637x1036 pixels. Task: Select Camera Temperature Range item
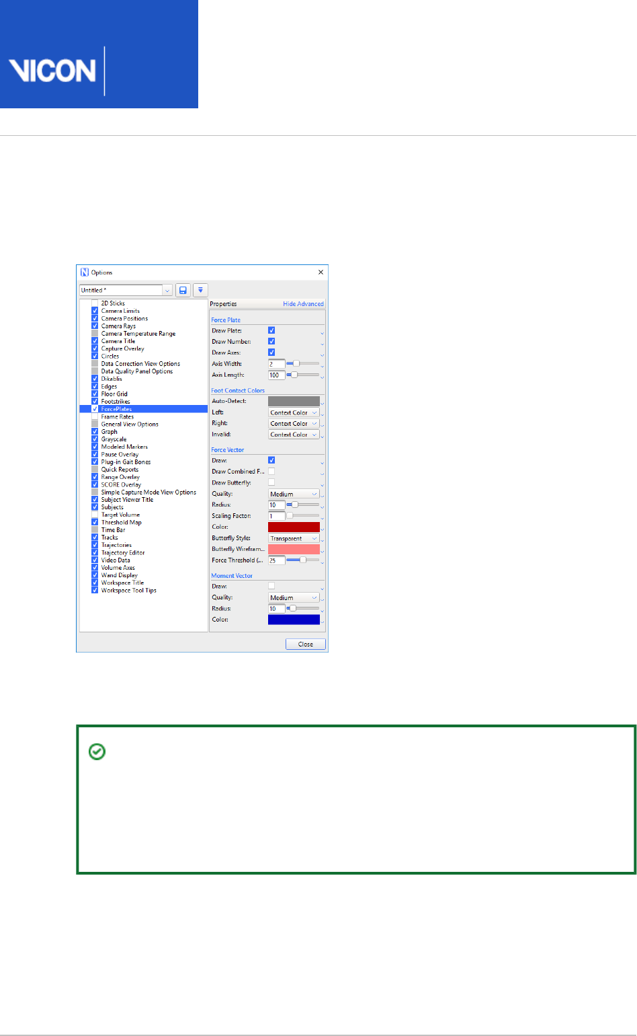coord(138,334)
